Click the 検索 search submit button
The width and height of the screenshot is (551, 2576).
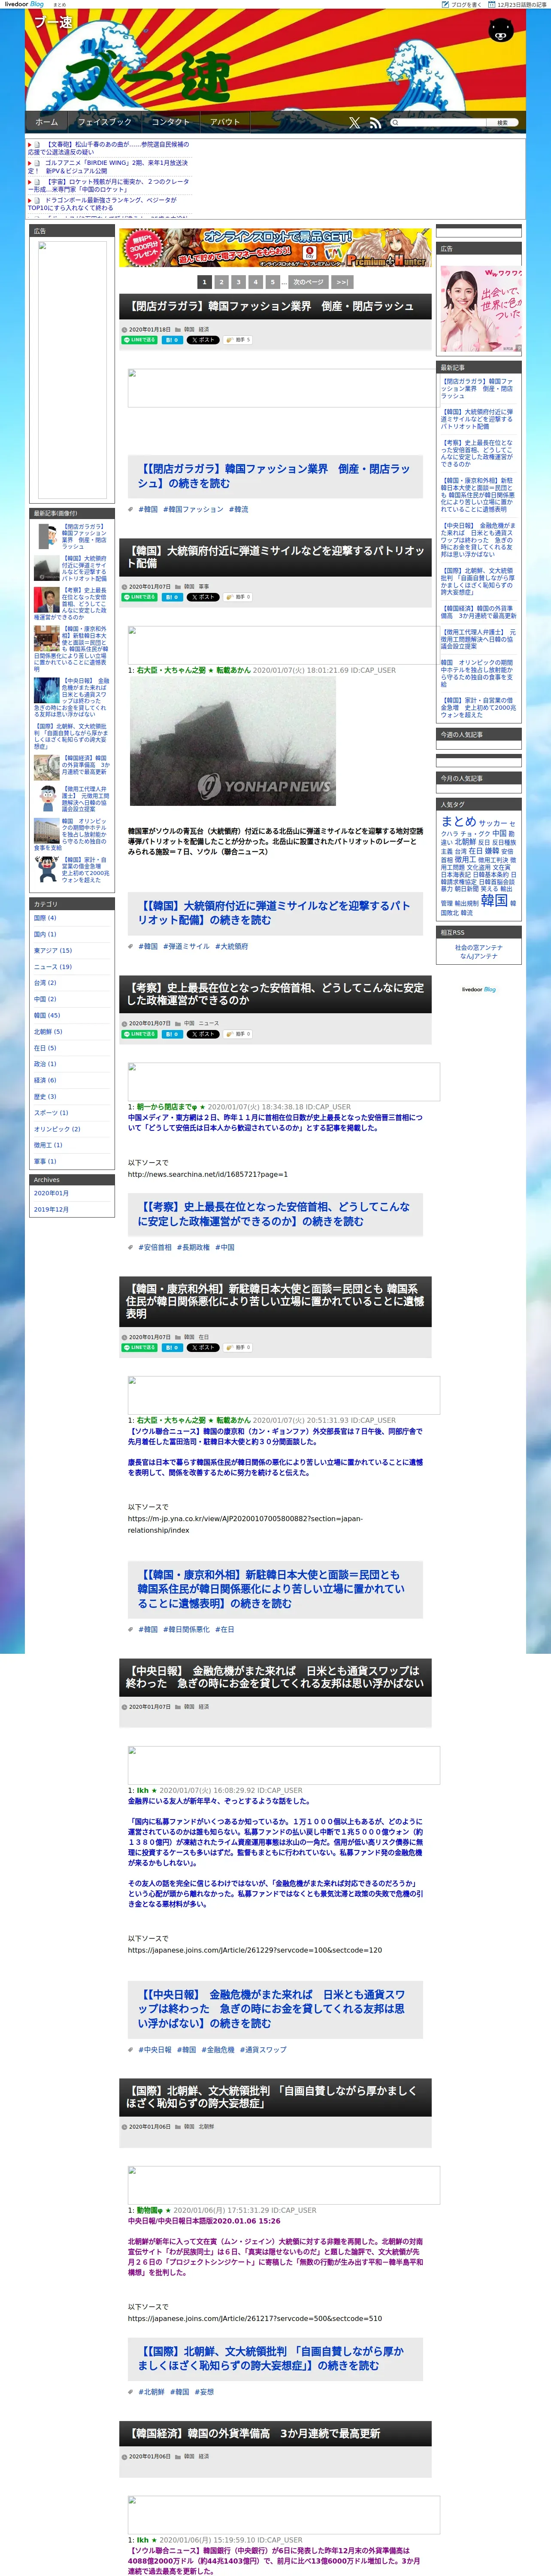(x=503, y=123)
